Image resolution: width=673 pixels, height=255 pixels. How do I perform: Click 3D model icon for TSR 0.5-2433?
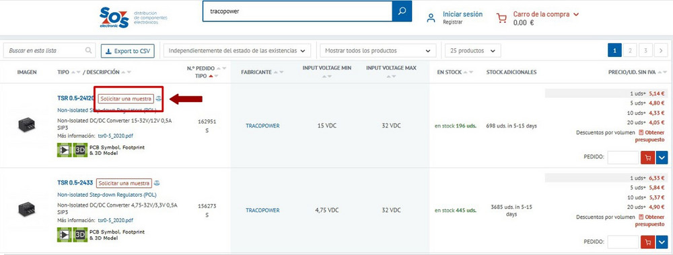click(x=80, y=235)
